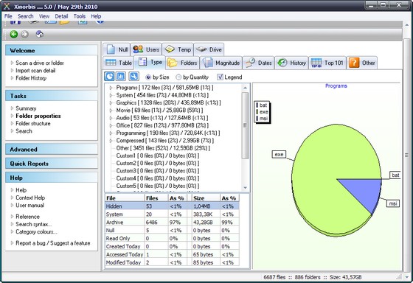Open the Temp tab
This screenshot has height=283, width=413.
click(178, 49)
